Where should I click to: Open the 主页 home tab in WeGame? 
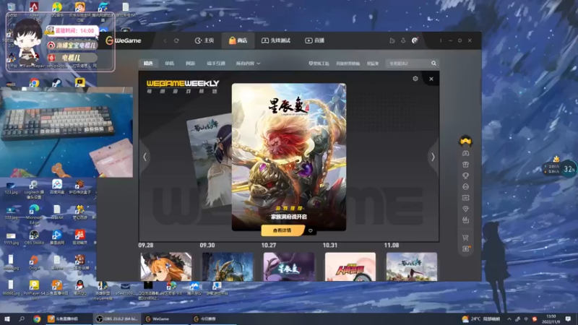[x=204, y=40]
